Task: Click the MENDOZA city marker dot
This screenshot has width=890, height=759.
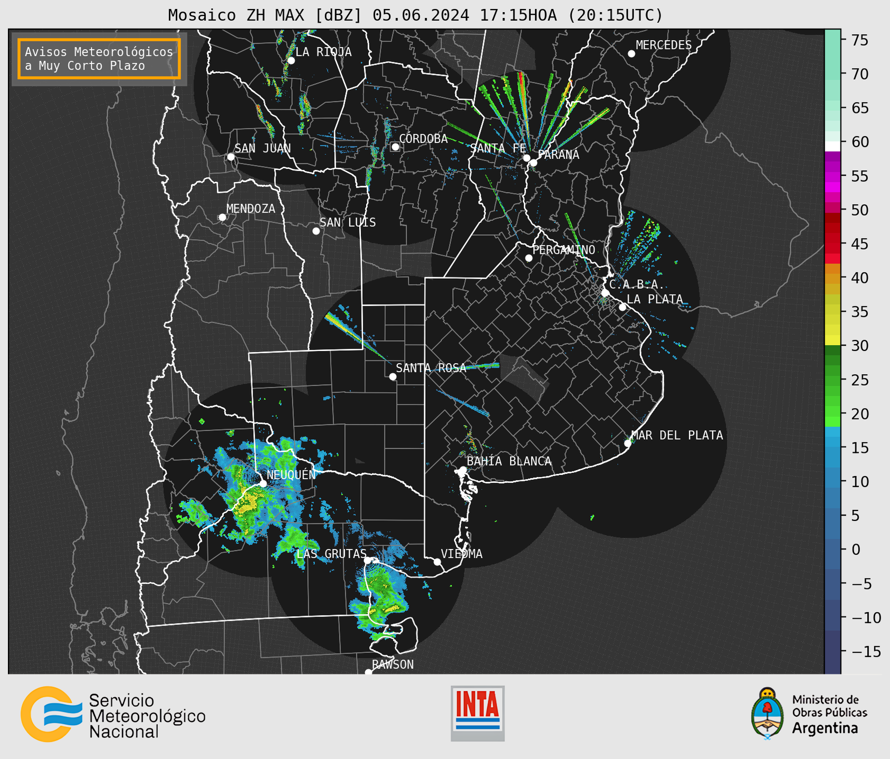Action: coord(222,217)
